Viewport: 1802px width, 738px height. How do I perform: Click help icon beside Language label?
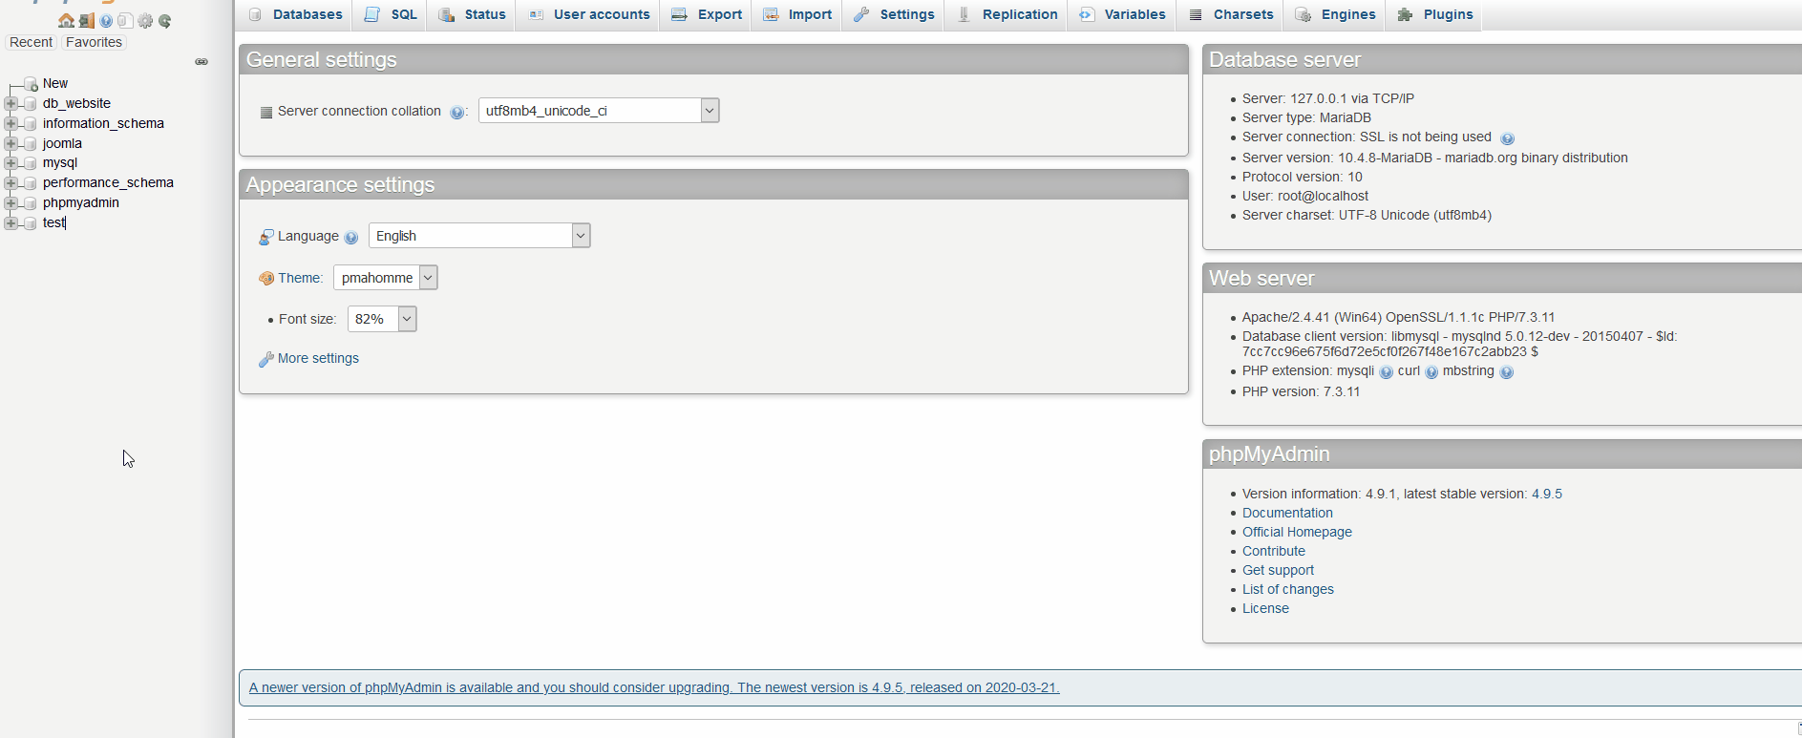[350, 238]
